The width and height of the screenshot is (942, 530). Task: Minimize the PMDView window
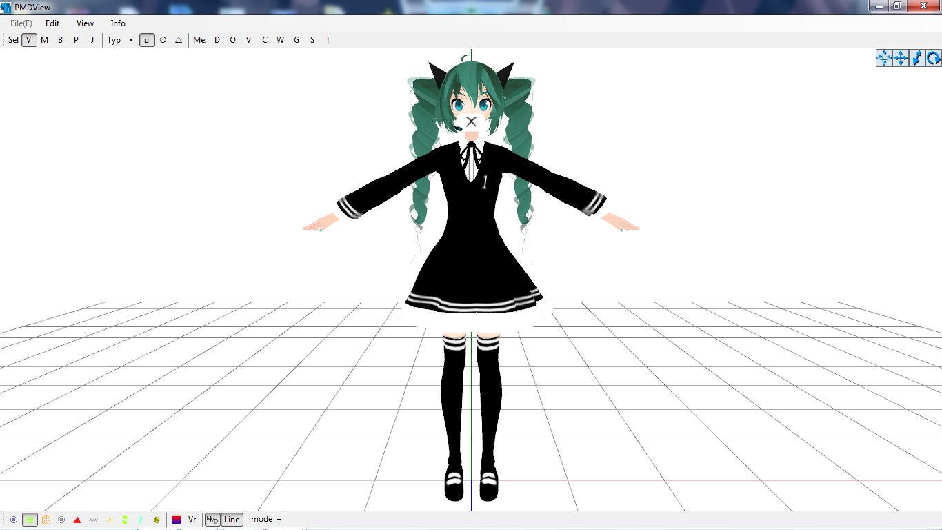pos(879,6)
